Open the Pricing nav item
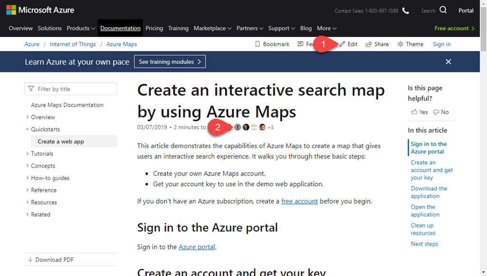 155,28
